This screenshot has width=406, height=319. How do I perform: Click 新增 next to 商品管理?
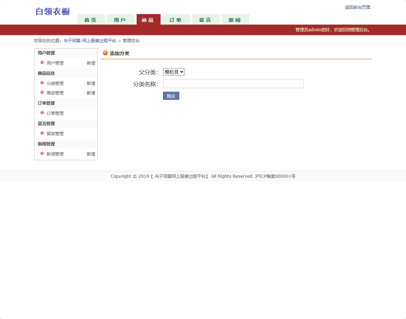(90, 93)
